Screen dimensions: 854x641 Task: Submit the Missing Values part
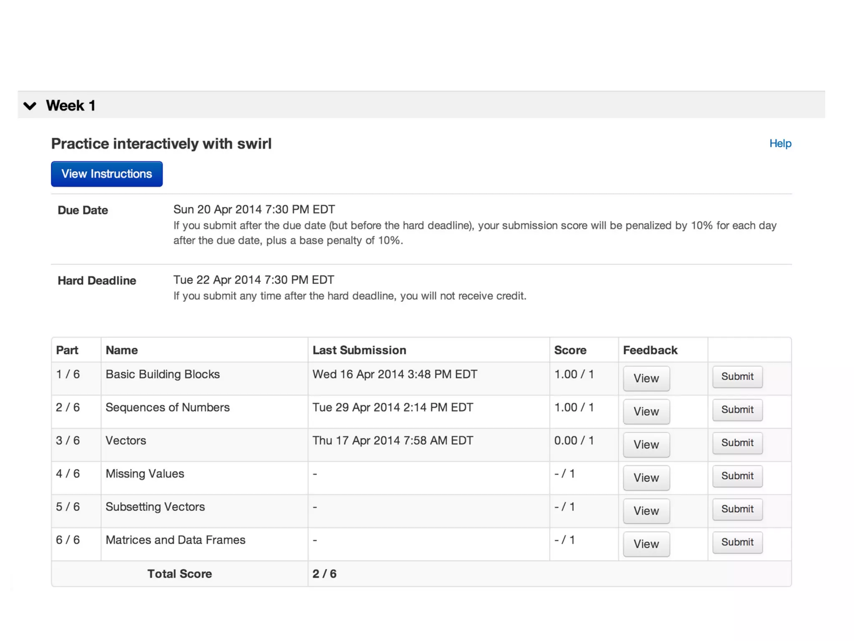click(x=737, y=476)
